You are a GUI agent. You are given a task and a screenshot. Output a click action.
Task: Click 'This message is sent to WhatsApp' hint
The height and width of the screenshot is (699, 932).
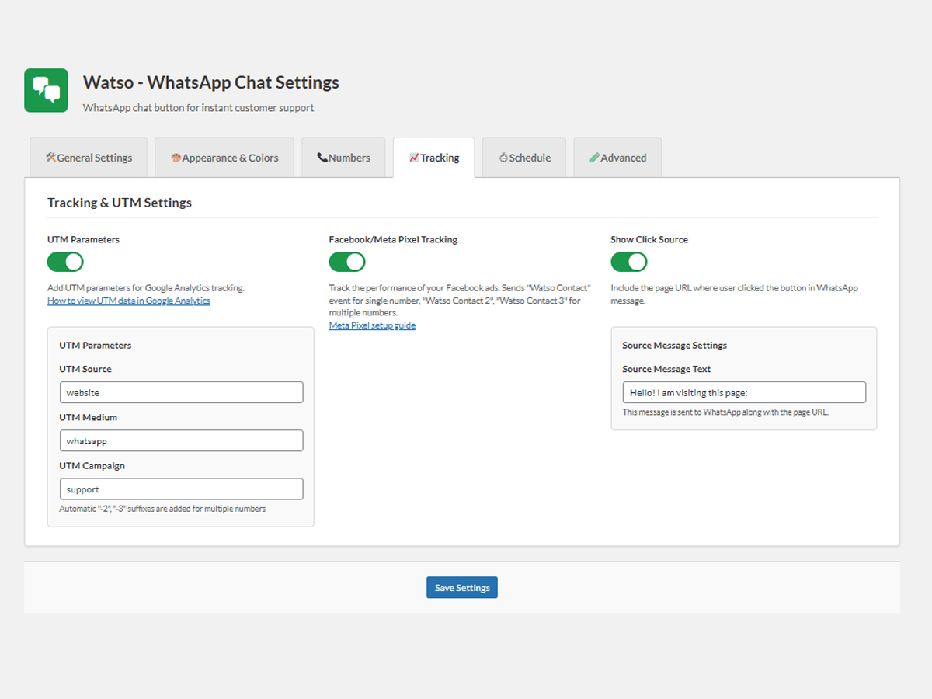tap(725, 412)
